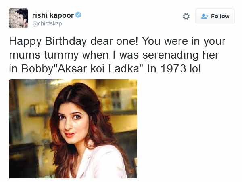Open rishi kapoor's profile avatar

19,18
